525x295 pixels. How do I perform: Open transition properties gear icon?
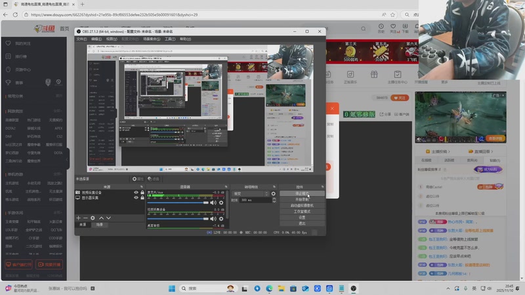pos(273,193)
